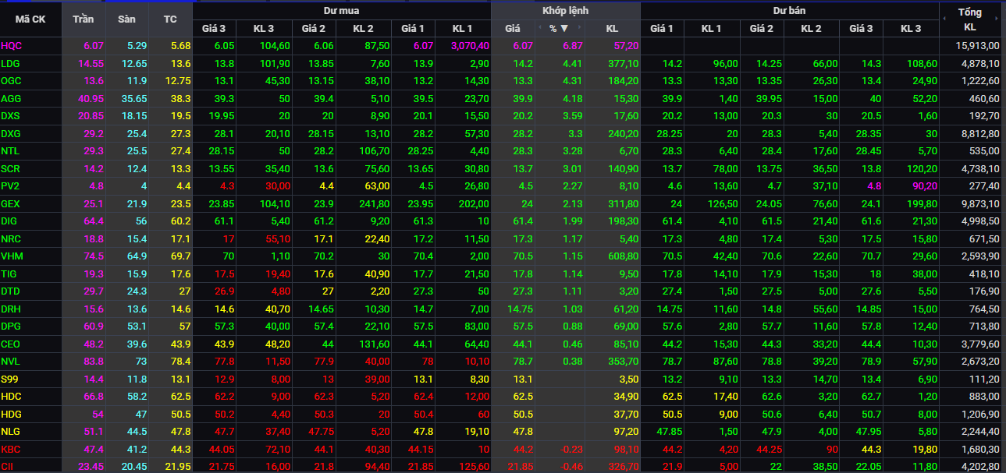This screenshot has width=1006, height=473.
Task: Click GEX matched price cell 24
Action: point(513,203)
